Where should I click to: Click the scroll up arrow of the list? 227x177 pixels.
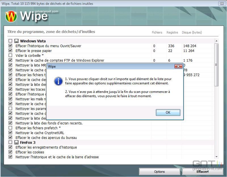click(x=217, y=41)
